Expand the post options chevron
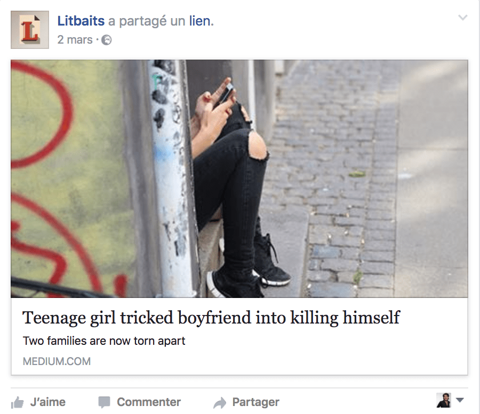Viewport: 480px width, 414px height. [x=462, y=18]
